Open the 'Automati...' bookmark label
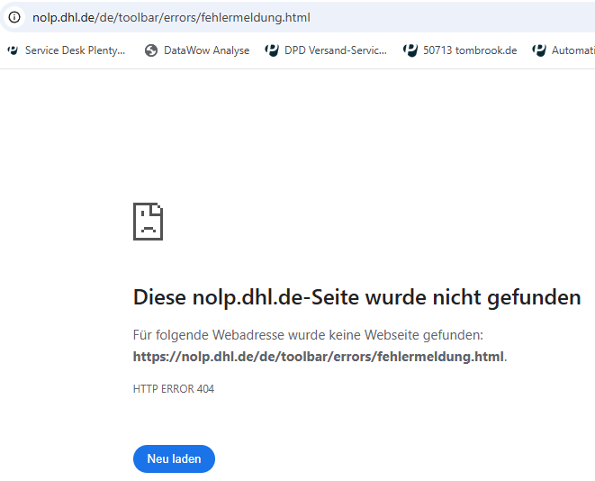The image size is (595, 481). click(572, 50)
